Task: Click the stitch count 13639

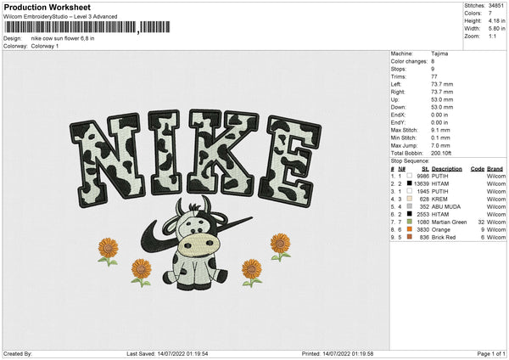Action: [422, 184]
